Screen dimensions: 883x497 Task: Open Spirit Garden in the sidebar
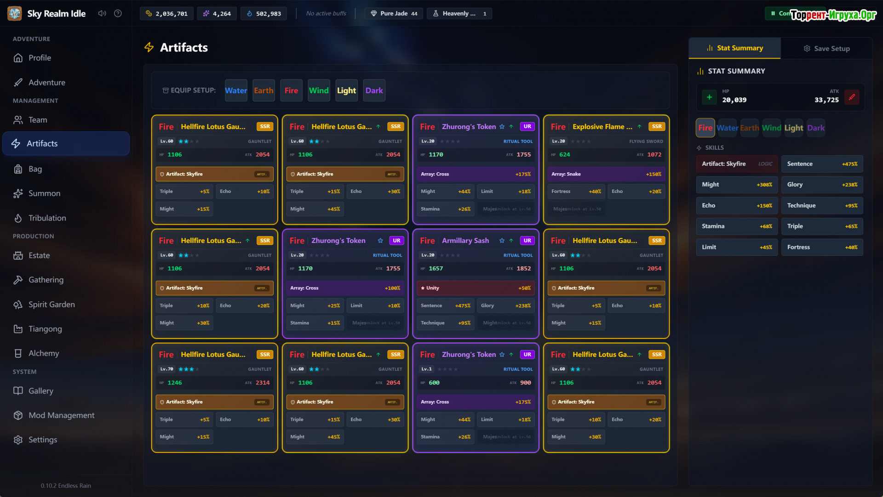coord(52,304)
